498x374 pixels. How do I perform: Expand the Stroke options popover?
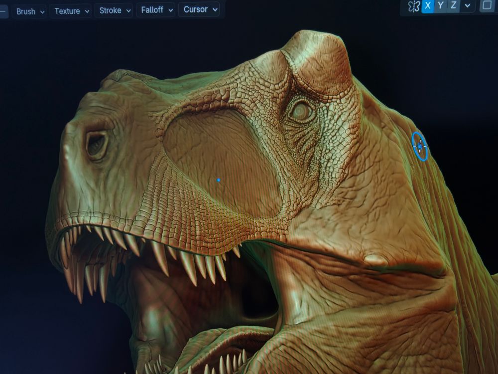point(114,10)
